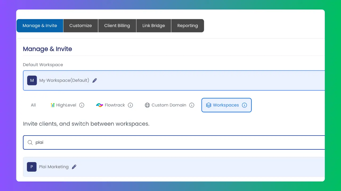Viewport: 341px width, 191px height.
Task: Click the Default Workspace label
Action: pyautogui.click(x=43, y=65)
